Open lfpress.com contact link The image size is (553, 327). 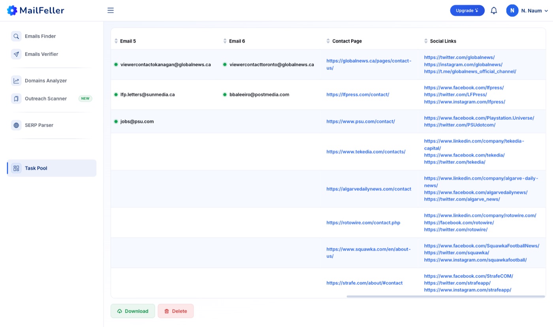point(357,95)
